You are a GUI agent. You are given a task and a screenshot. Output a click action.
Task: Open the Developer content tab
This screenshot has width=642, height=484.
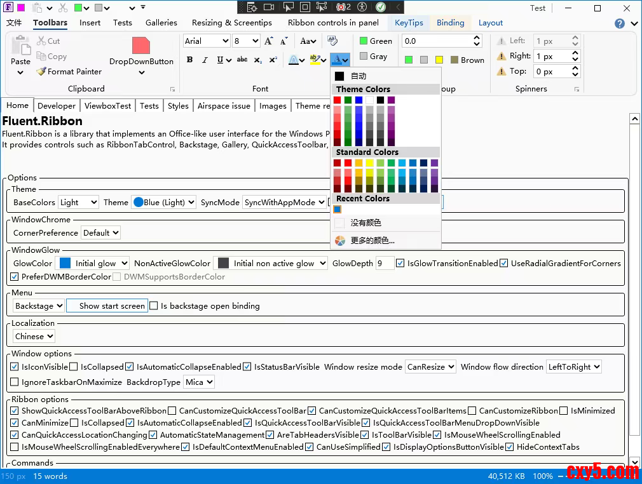(57, 106)
